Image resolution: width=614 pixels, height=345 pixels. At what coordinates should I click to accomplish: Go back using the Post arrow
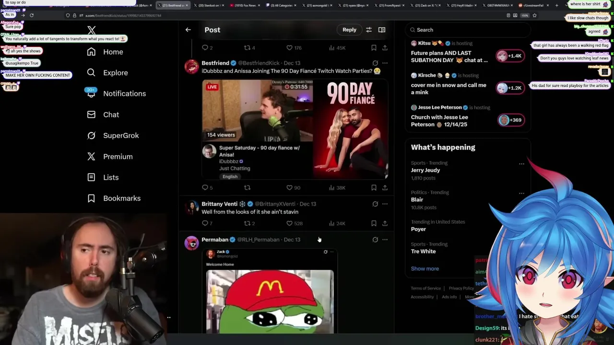tap(188, 30)
